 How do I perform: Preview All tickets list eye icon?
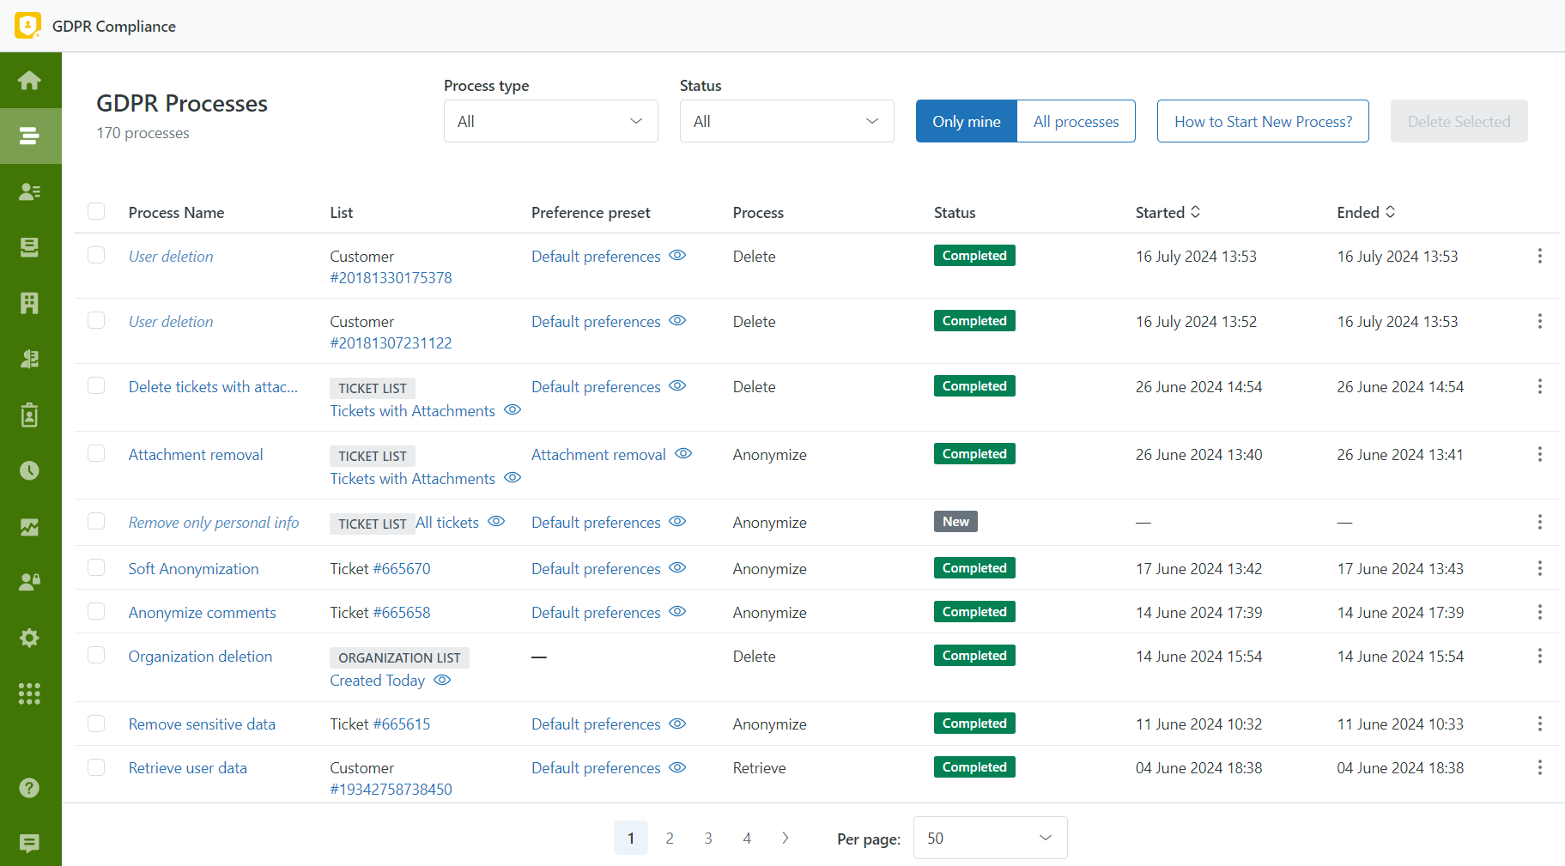click(496, 522)
